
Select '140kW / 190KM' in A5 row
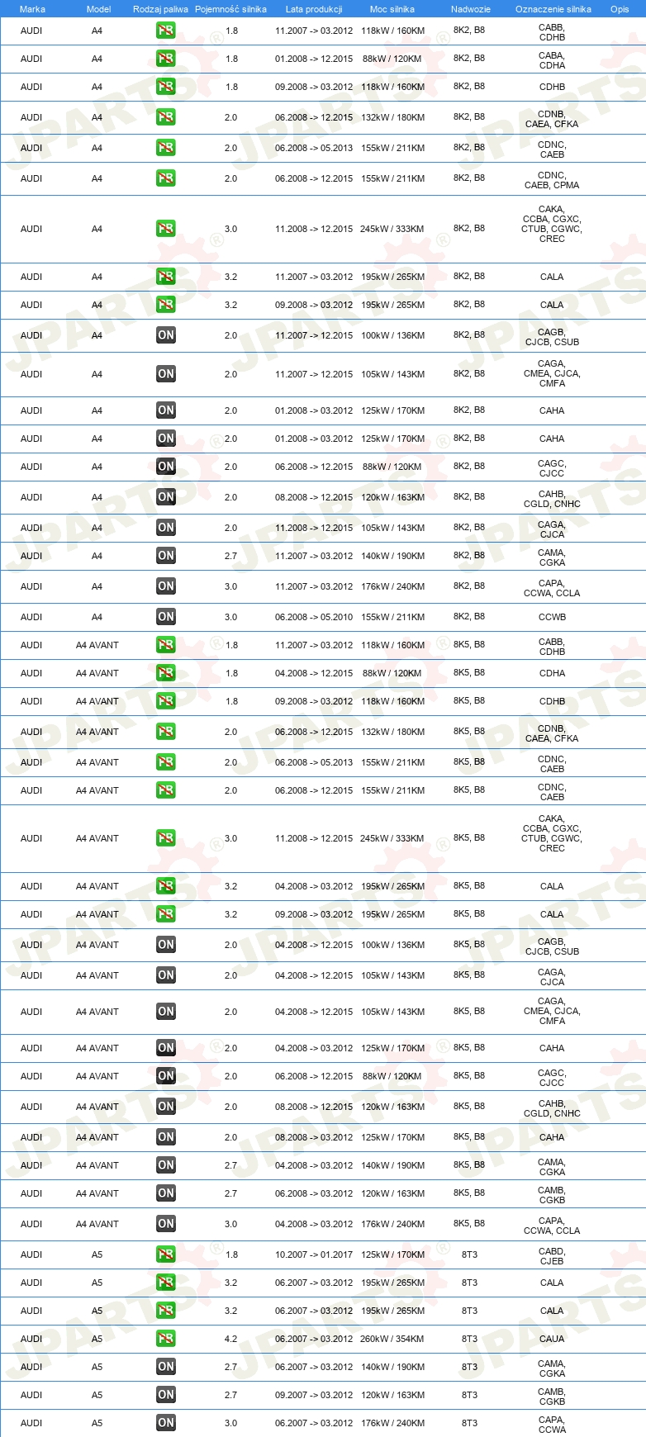392,1367
